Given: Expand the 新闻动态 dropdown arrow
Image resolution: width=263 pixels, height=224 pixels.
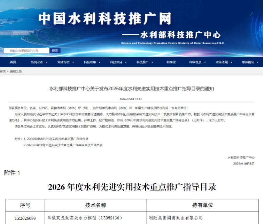Looking at the screenshot, I should pos(47,62).
